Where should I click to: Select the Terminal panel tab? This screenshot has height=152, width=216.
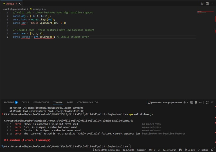58,102
